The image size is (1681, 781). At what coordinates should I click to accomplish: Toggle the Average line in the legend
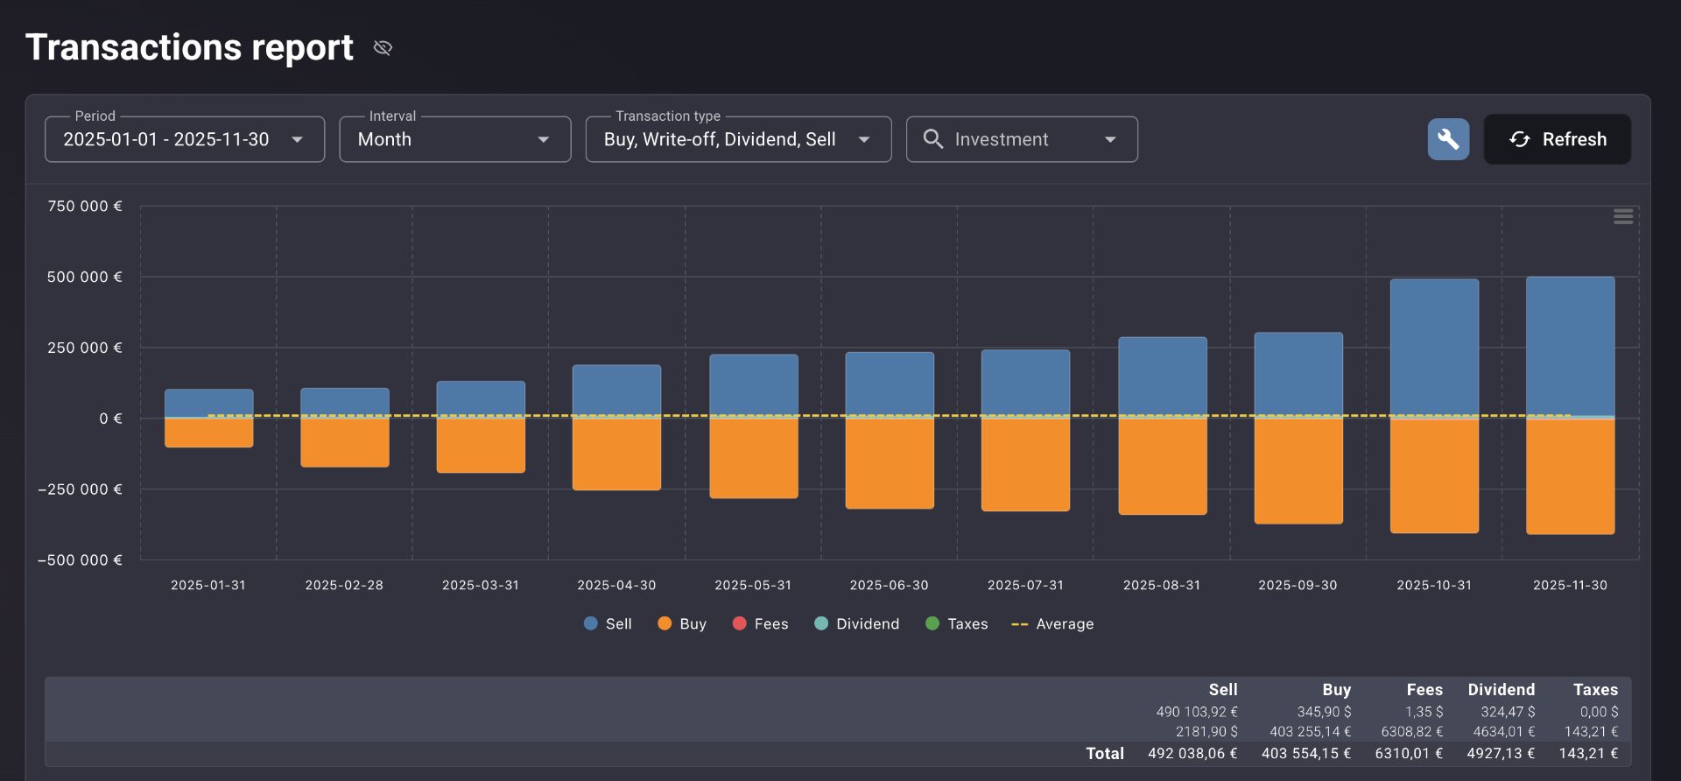tap(1052, 623)
